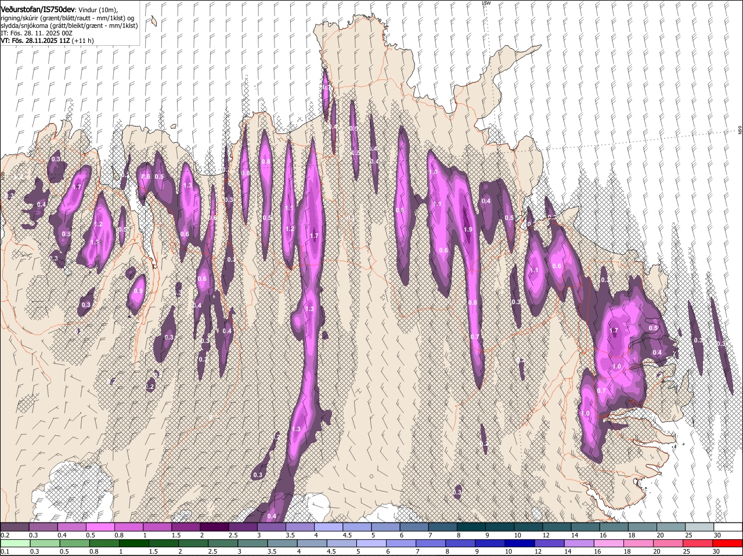Click the 1.9 precipitation value on the map
The width and height of the screenshot is (743, 556).
point(469,230)
